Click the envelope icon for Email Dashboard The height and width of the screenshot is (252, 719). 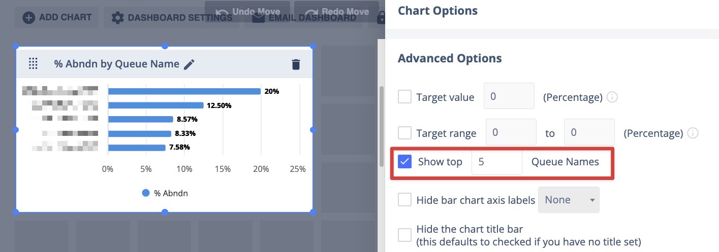tap(258, 18)
